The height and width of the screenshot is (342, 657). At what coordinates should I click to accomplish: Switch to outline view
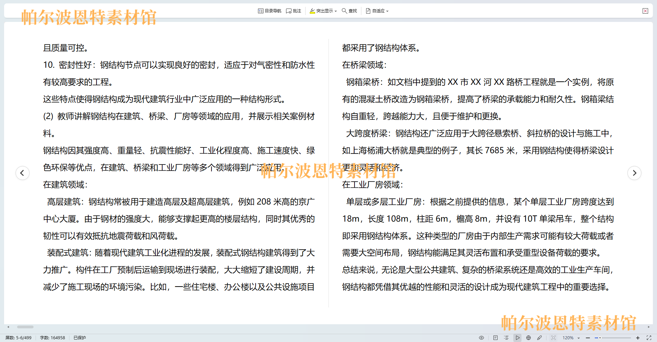pos(506,338)
